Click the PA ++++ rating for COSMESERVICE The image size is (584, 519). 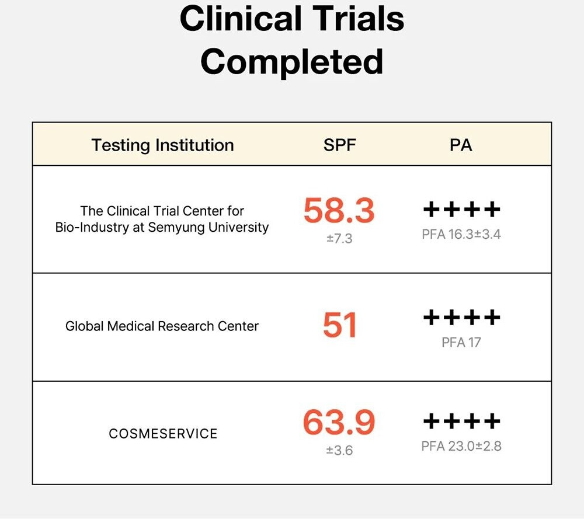click(461, 420)
